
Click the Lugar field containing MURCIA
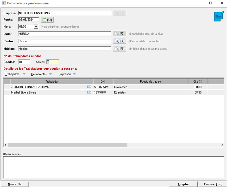pyautogui.click(x=65, y=34)
